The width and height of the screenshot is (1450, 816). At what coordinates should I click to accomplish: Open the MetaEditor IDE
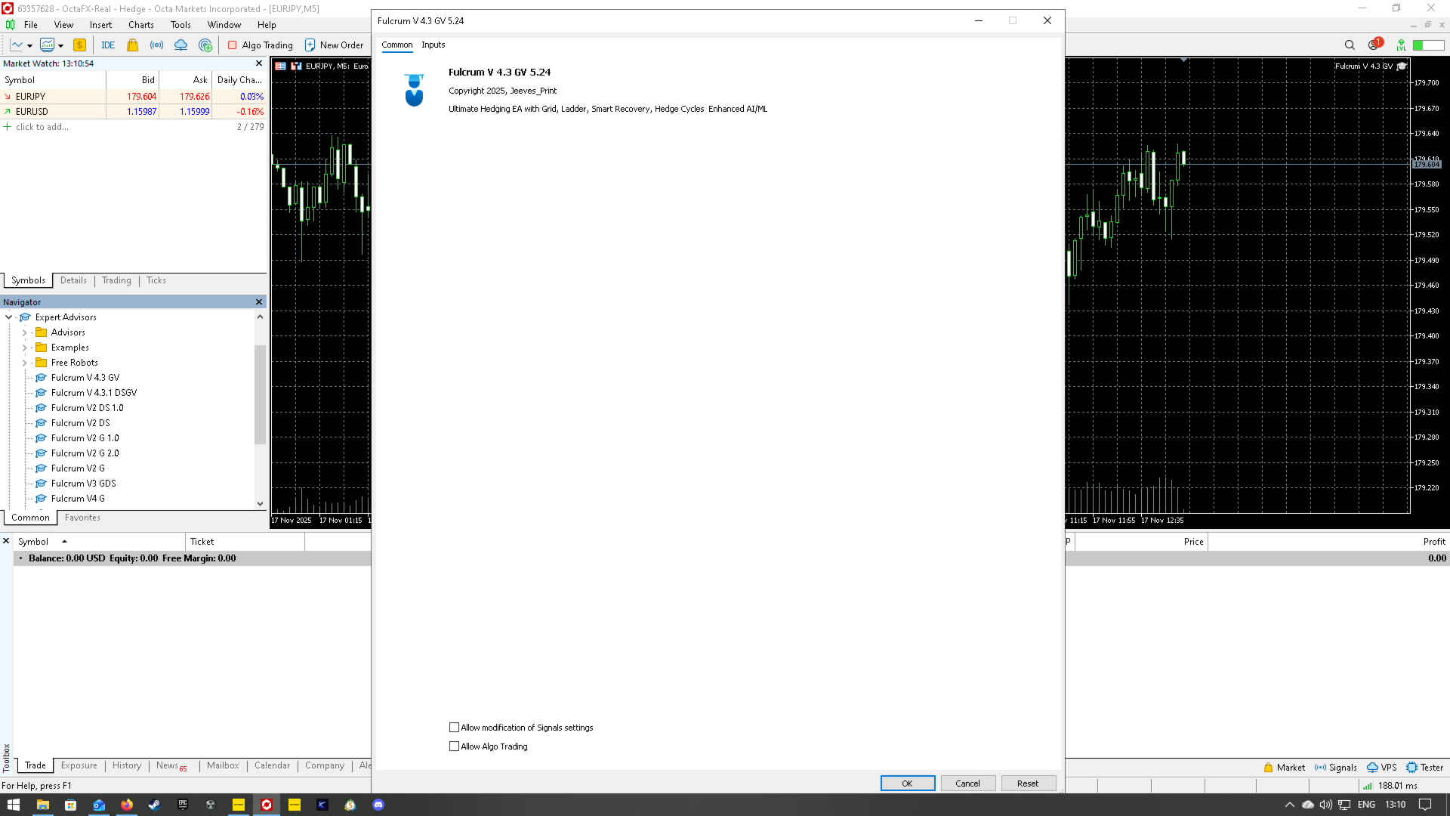[x=108, y=45]
